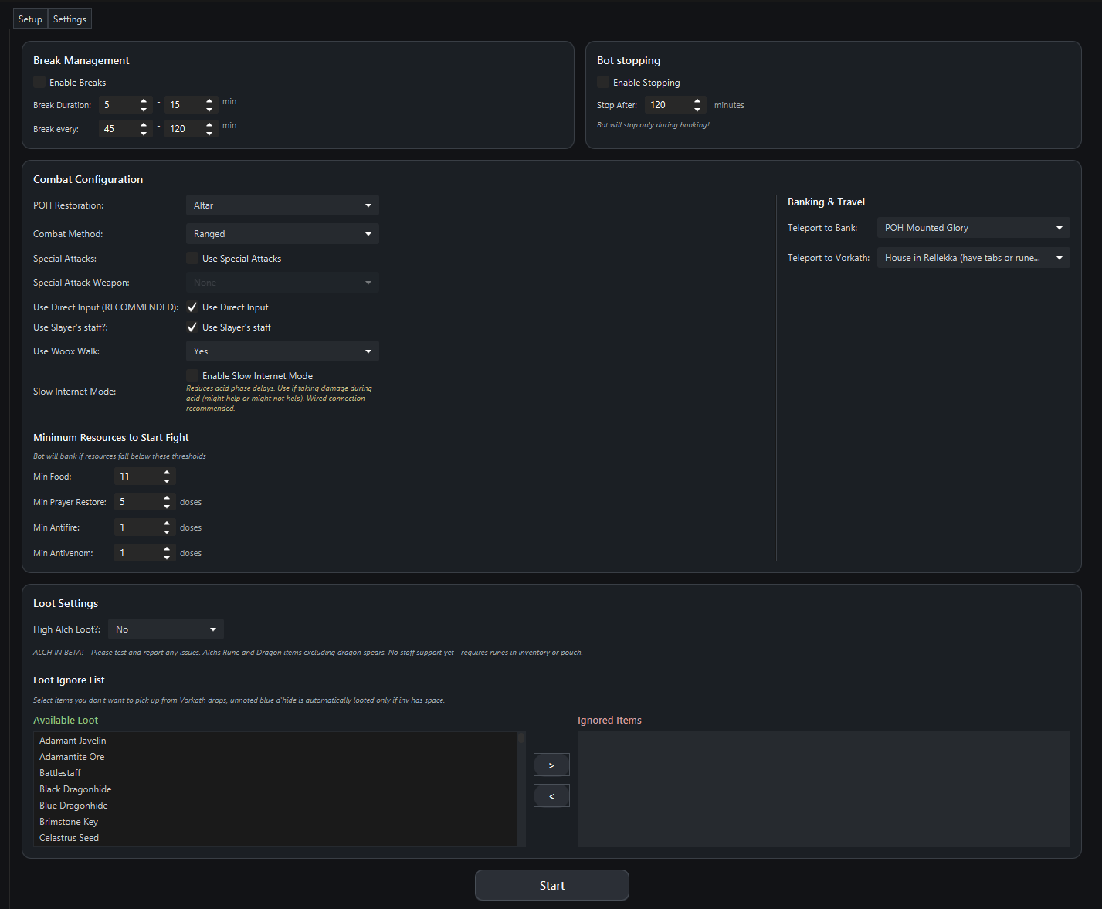Enable the Enable Breaks checkbox

click(39, 82)
